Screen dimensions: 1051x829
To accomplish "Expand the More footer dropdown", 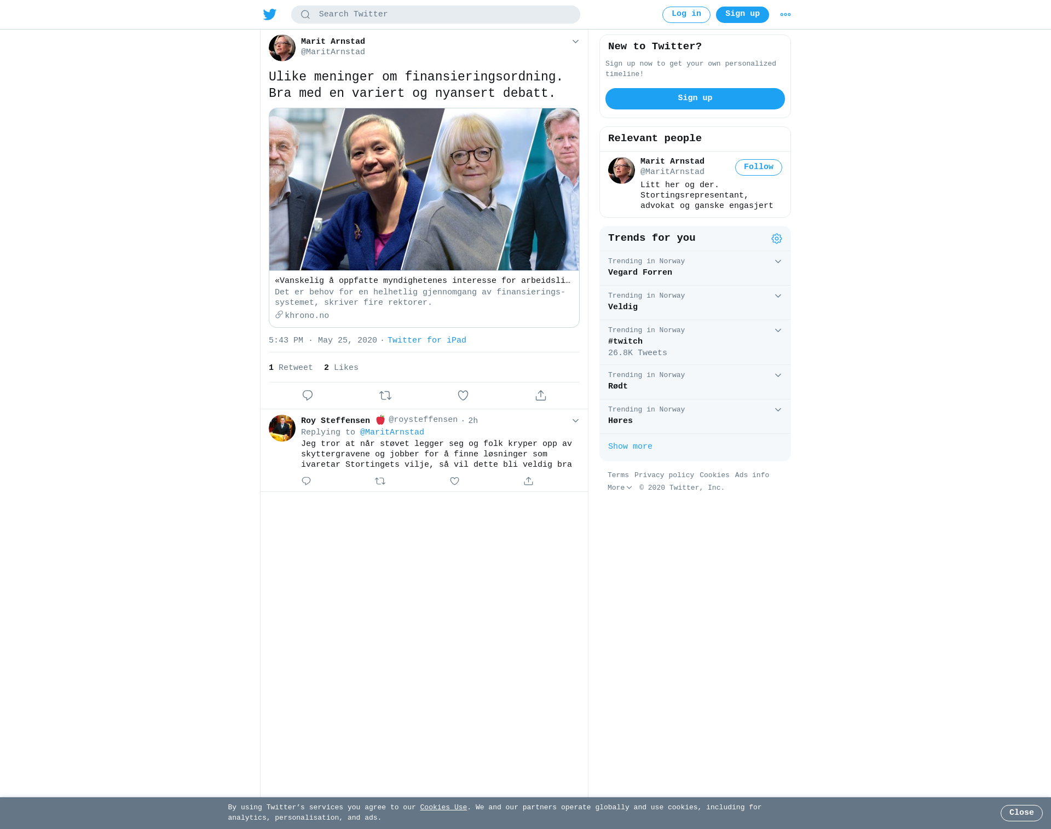I will (620, 488).
